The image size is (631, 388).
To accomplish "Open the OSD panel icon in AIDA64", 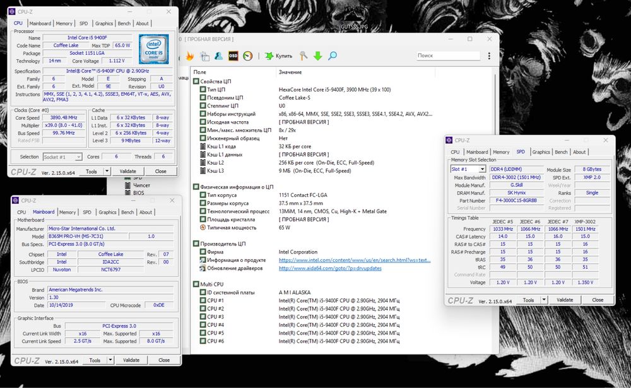I will (233, 56).
